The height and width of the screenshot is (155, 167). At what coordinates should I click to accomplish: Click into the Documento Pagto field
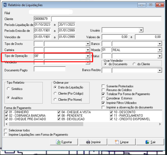50,69
